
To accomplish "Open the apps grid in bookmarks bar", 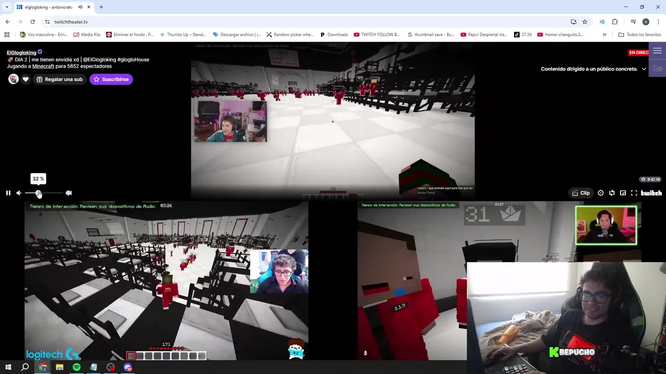I will point(7,35).
